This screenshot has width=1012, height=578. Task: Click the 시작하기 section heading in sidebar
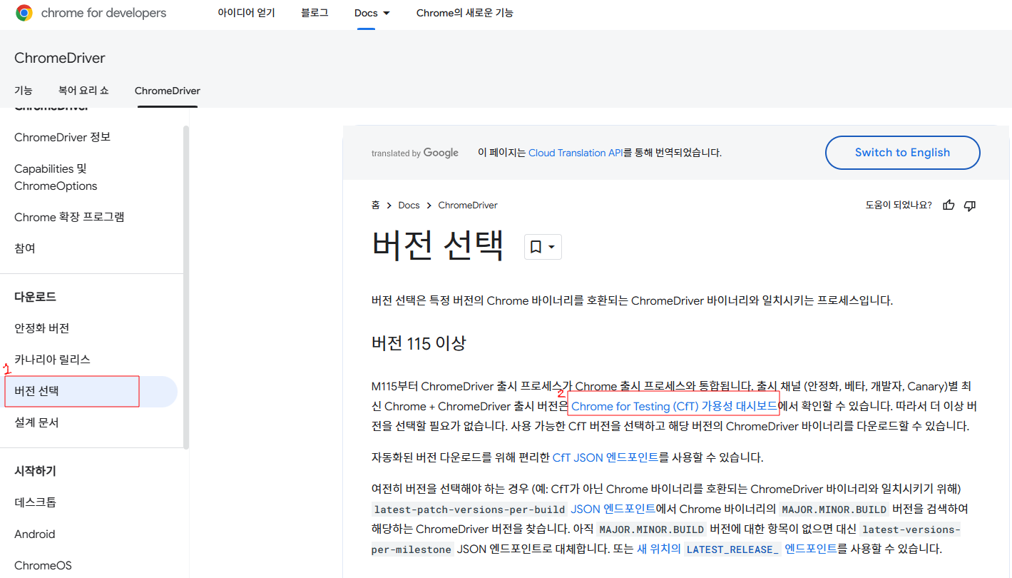click(36, 471)
